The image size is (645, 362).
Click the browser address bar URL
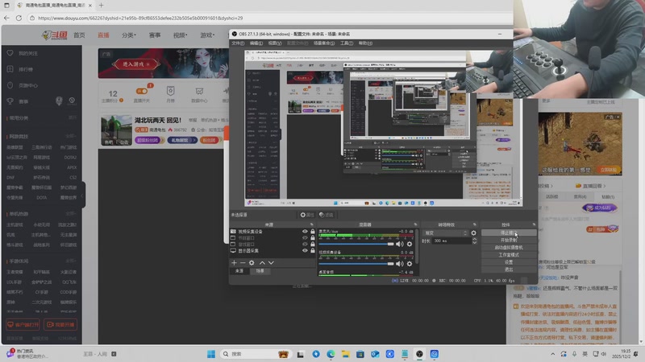click(x=140, y=18)
